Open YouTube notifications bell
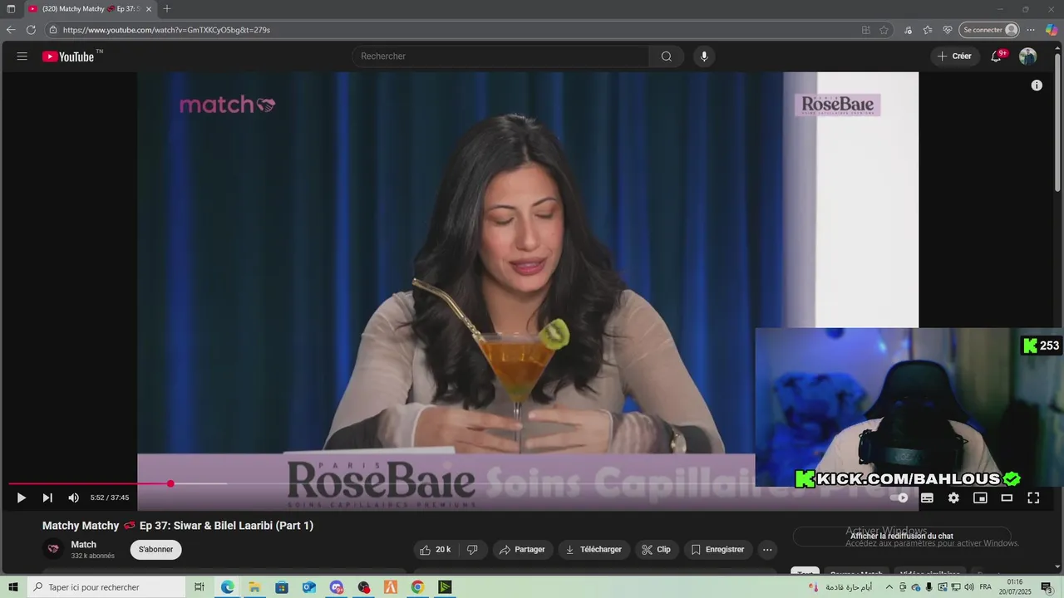 click(997, 56)
